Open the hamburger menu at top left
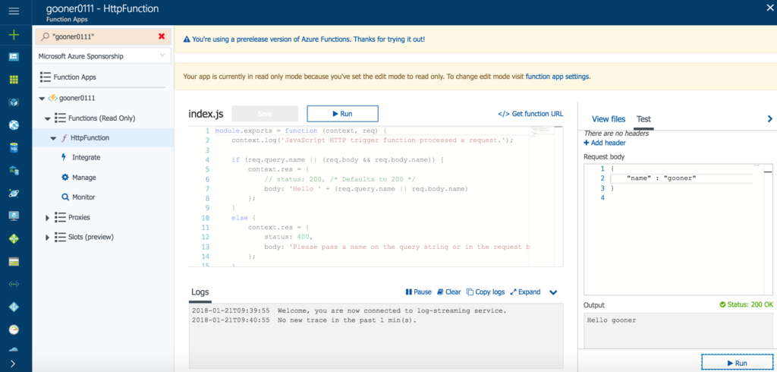This screenshot has width=777, height=372. point(14,11)
